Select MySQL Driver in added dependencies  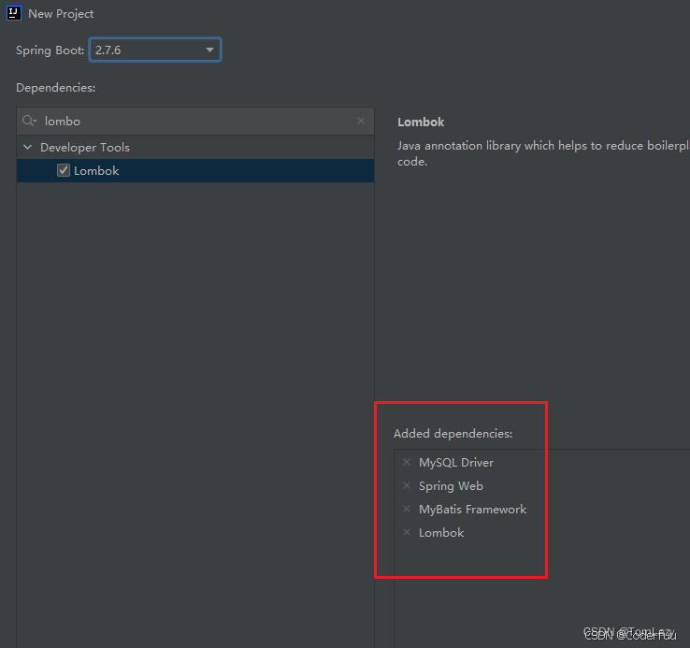point(456,463)
